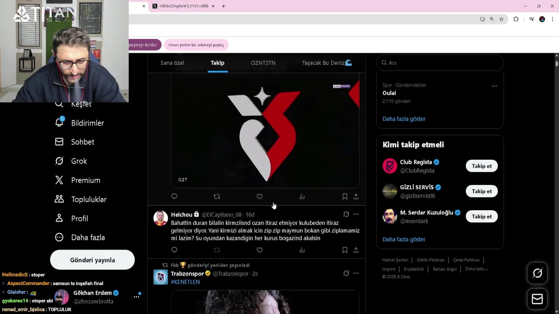Open Gizlilik Politikası link
Viewport: 559px width, 314px height.
(431, 260)
